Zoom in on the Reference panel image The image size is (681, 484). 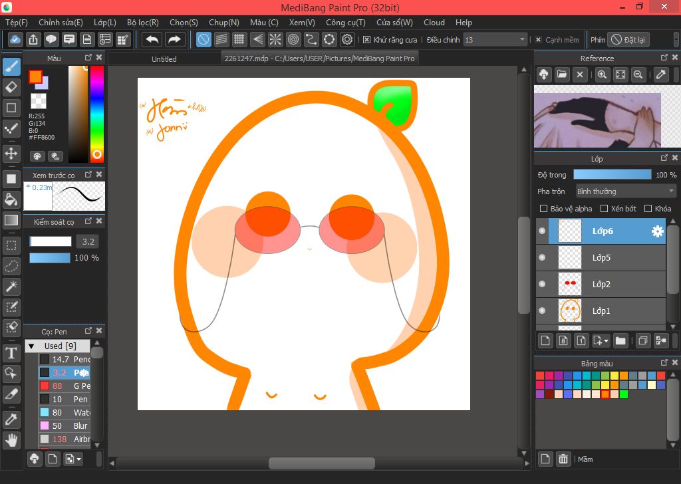point(602,74)
